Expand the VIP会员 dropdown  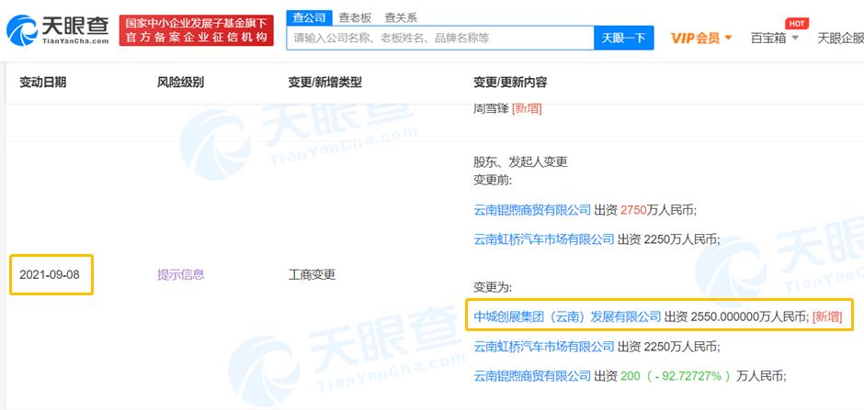click(701, 38)
